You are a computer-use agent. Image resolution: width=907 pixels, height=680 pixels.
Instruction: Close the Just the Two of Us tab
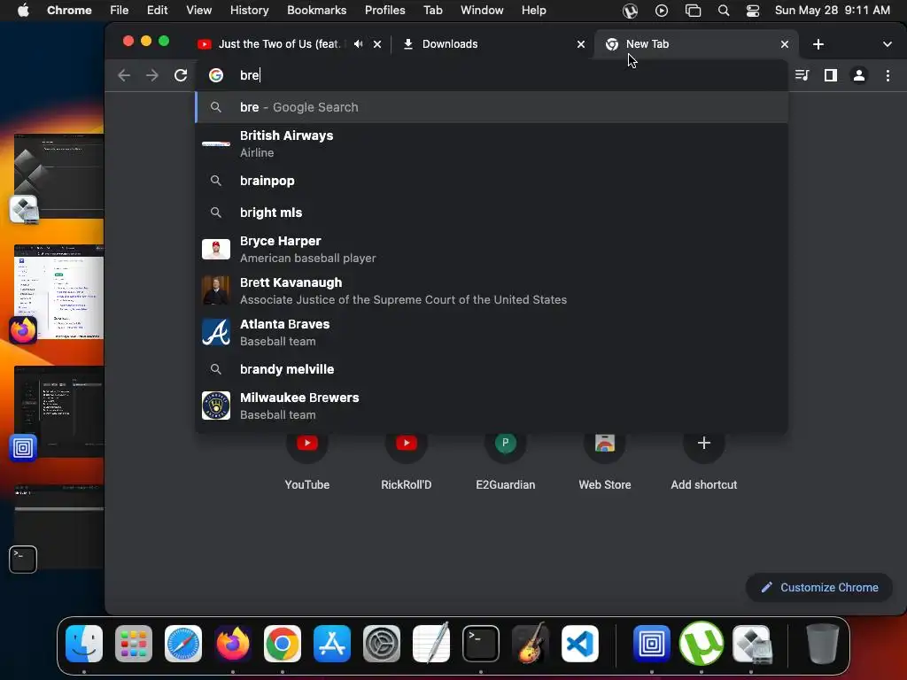point(377,44)
